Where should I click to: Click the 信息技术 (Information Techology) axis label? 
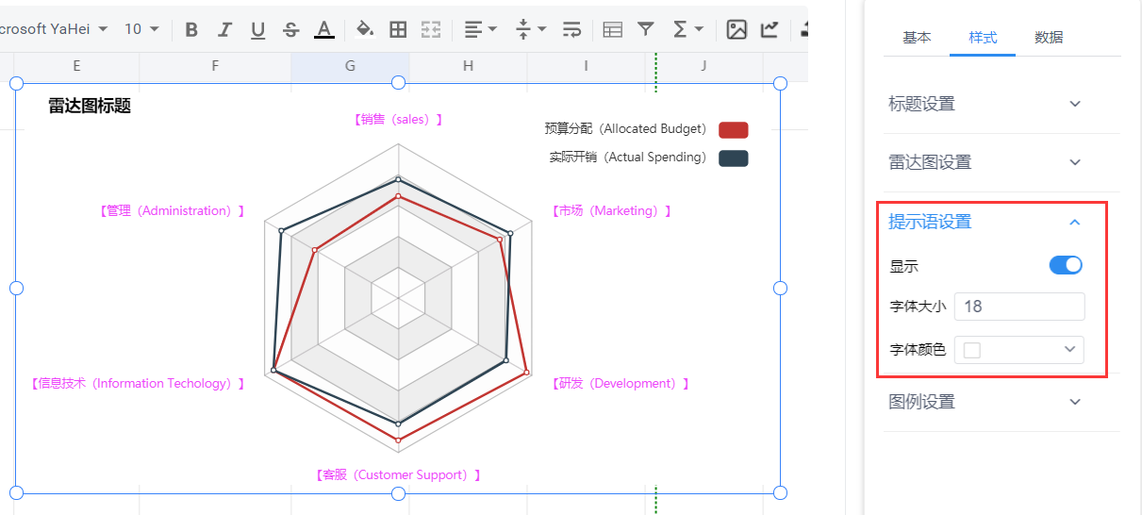(138, 384)
